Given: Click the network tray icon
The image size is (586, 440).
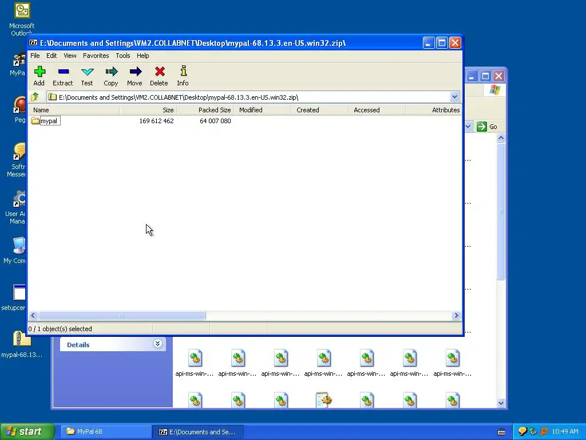Looking at the screenshot, I should 533,431.
